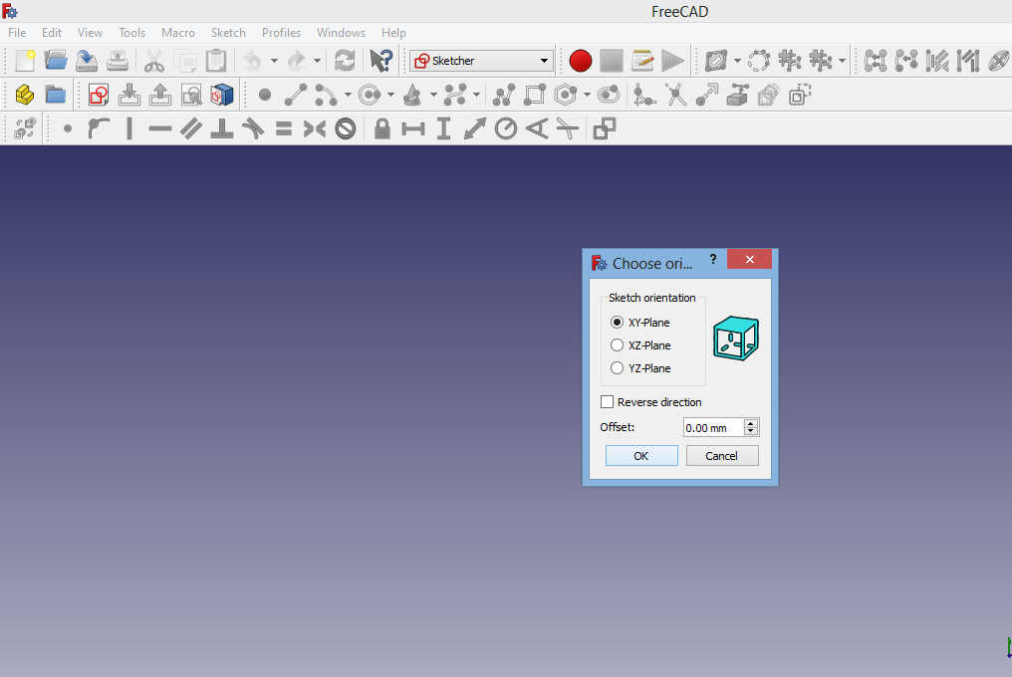Increase Offset with up arrow
The height and width of the screenshot is (677, 1012).
click(751, 423)
